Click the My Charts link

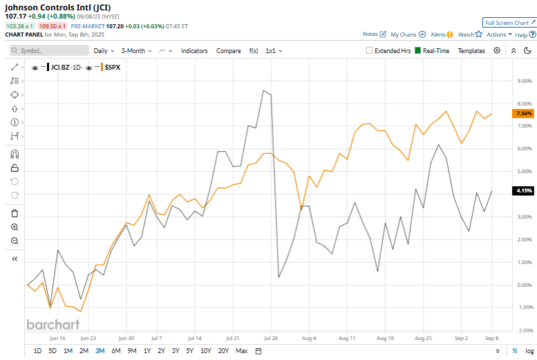click(x=404, y=34)
